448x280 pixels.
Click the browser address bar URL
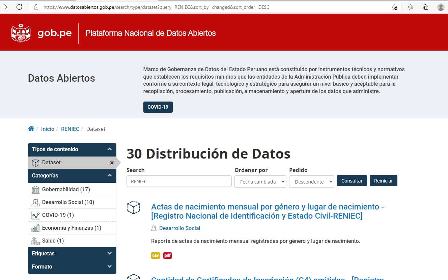tap(157, 7)
